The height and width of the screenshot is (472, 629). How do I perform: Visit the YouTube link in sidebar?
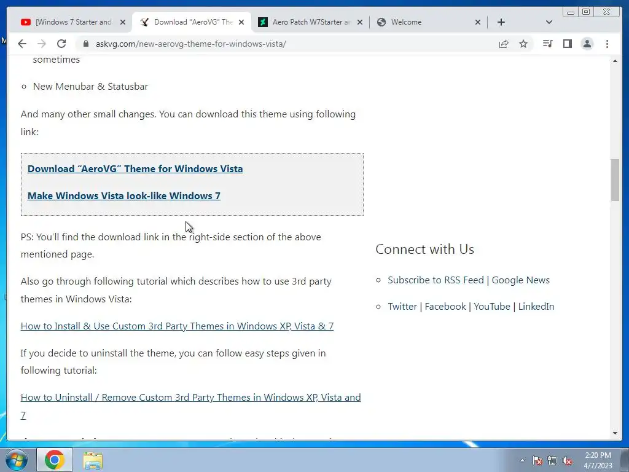coord(492,306)
